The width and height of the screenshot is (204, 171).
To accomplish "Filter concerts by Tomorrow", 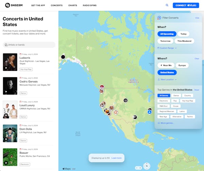I will coord(165,41).
